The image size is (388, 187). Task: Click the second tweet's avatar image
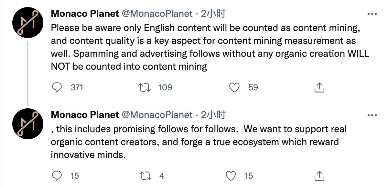point(28,123)
